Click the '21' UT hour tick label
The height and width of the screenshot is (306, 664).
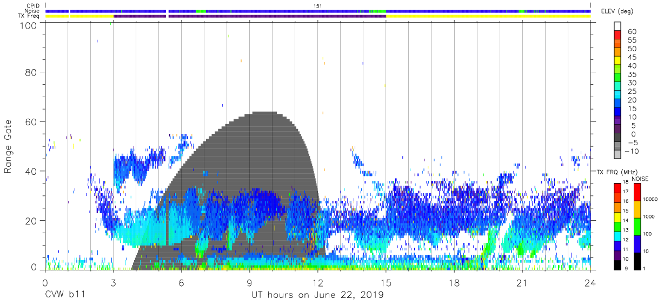[x=522, y=283]
